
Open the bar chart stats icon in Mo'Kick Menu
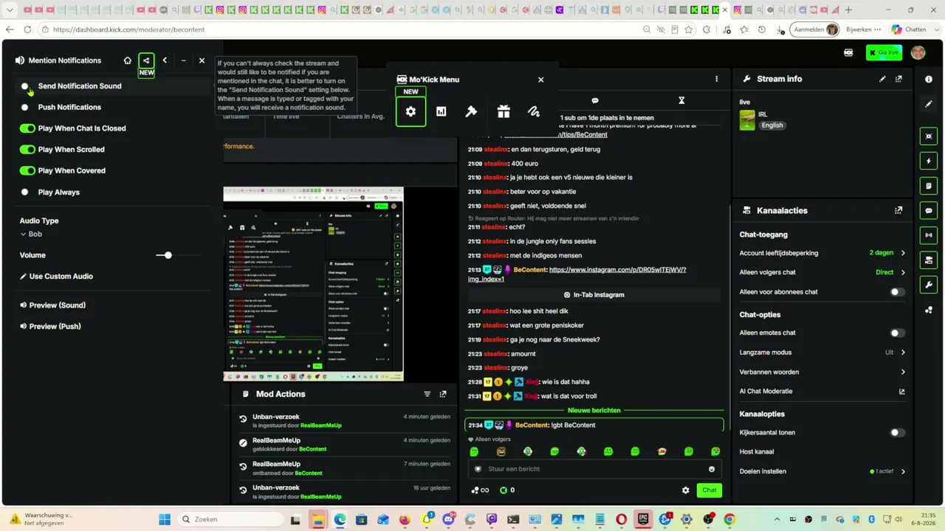(x=441, y=111)
